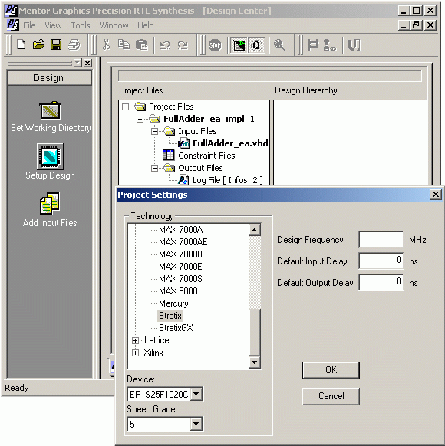
Task: Click OK in Project Settings
Action: (x=331, y=370)
